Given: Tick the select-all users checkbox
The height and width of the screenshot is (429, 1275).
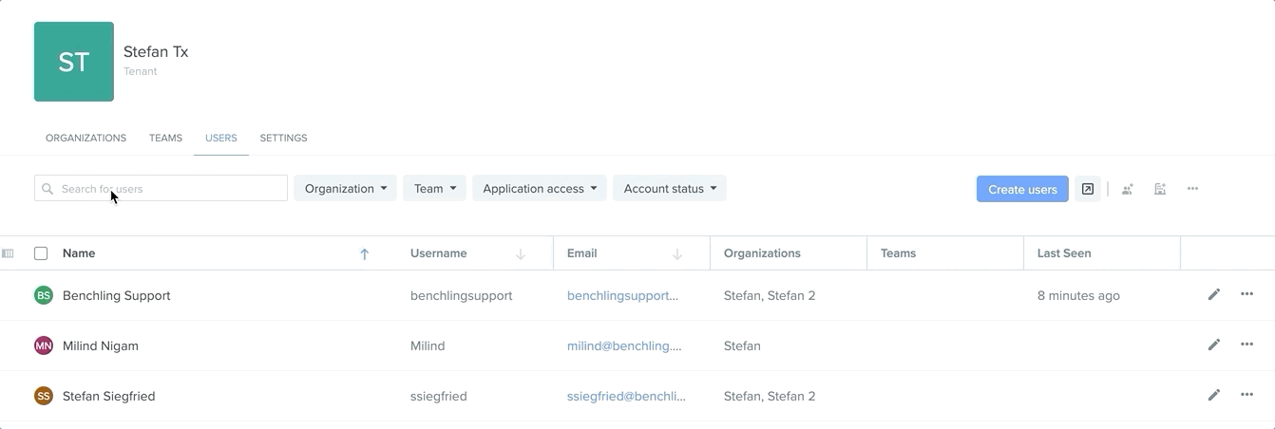Looking at the screenshot, I should [x=41, y=253].
